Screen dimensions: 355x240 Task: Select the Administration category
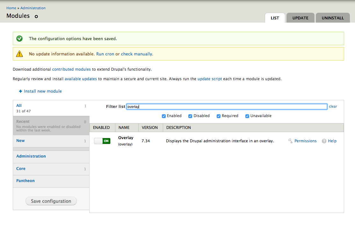point(51,156)
